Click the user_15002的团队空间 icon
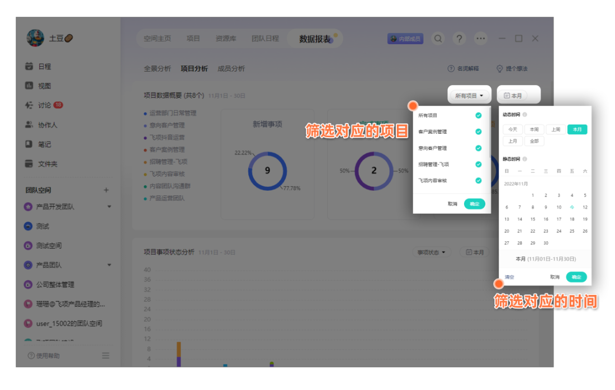The width and height of the screenshot is (615, 390). click(x=28, y=323)
